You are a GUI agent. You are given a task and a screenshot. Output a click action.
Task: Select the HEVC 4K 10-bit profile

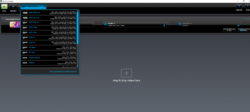[49, 18]
